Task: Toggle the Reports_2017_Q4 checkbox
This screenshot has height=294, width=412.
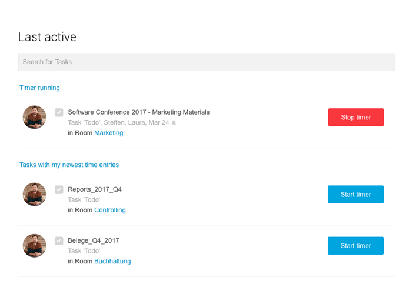Action: point(59,189)
